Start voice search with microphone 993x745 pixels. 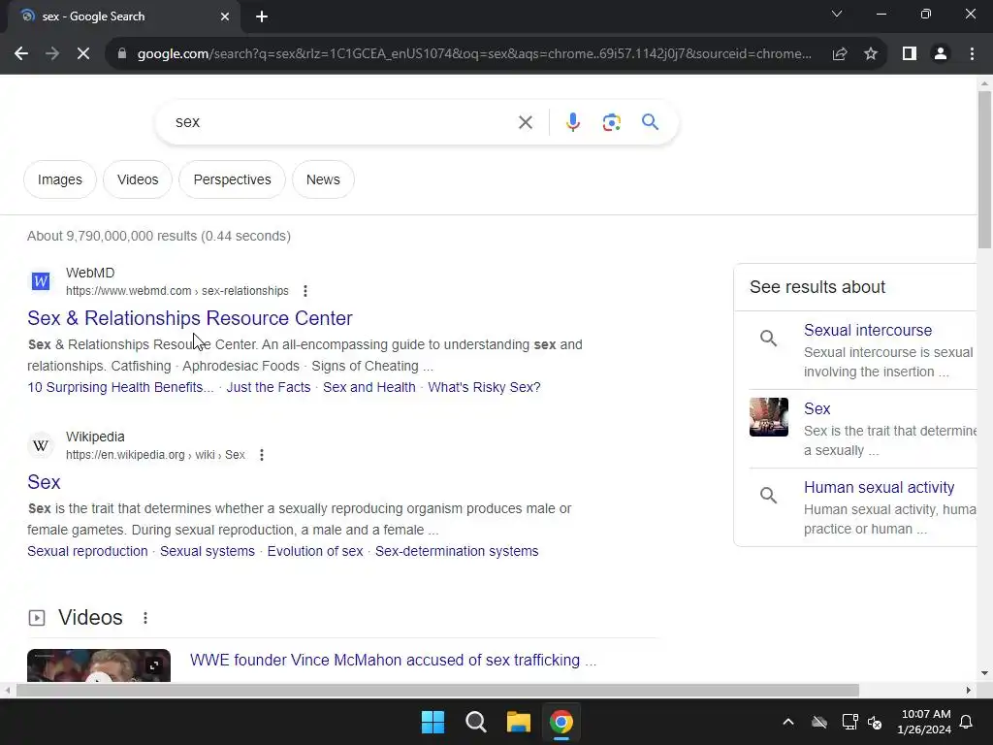click(572, 122)
